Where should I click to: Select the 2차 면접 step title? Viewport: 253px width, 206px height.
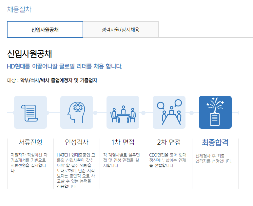[169, 142]
